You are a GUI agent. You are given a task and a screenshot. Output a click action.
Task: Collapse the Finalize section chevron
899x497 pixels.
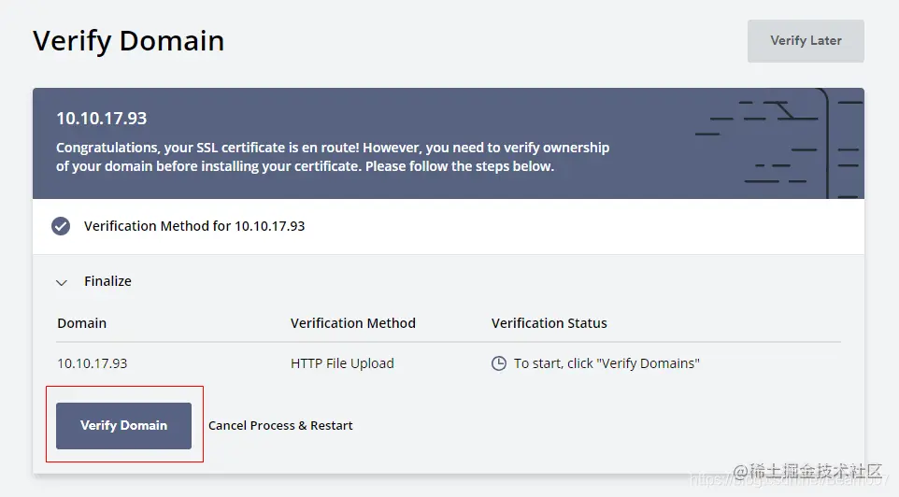(62, 281)
